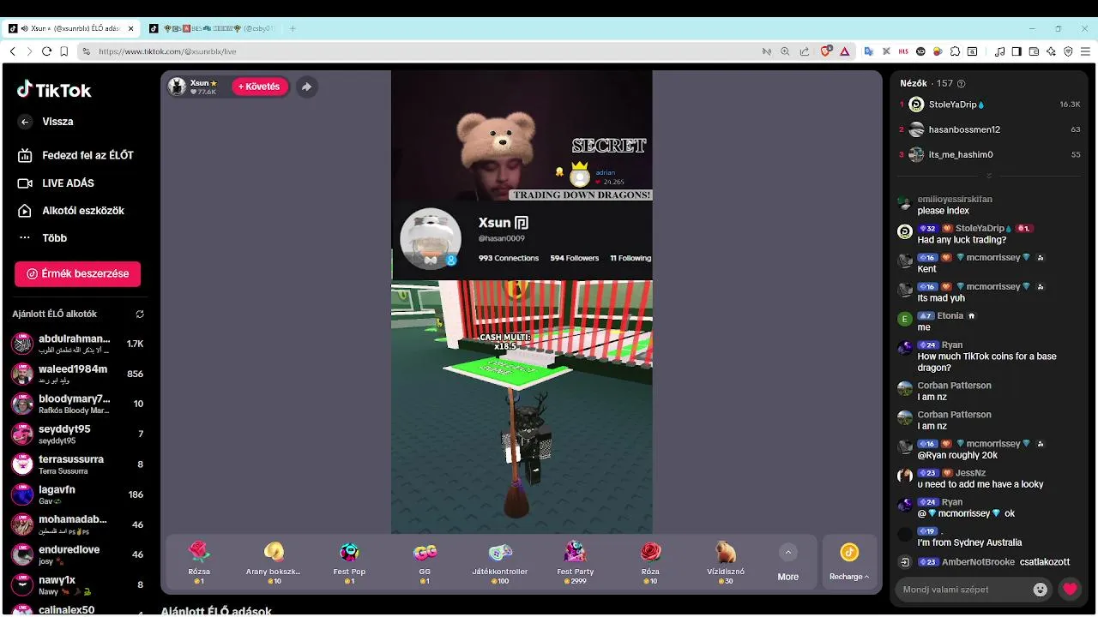Send the Rózsa gift
The image size is (1098, 617).
[x=199, y=563]
